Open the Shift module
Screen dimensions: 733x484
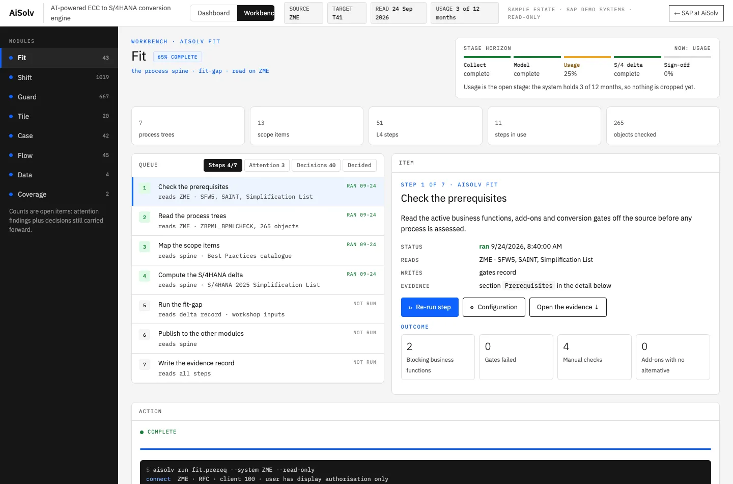[59, 77]
